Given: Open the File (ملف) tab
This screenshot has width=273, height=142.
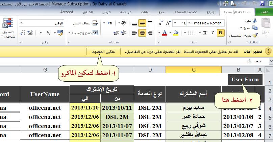Looking at the screenshot, I should [x=265, y=12].
